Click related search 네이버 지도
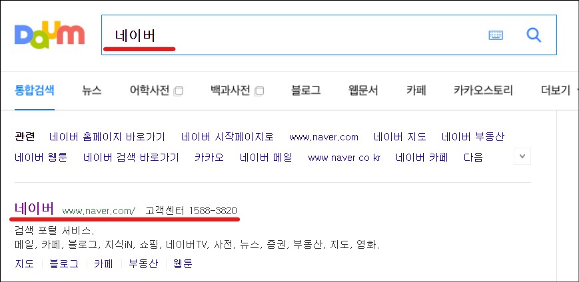579x282 pixels. click(400, 137)
